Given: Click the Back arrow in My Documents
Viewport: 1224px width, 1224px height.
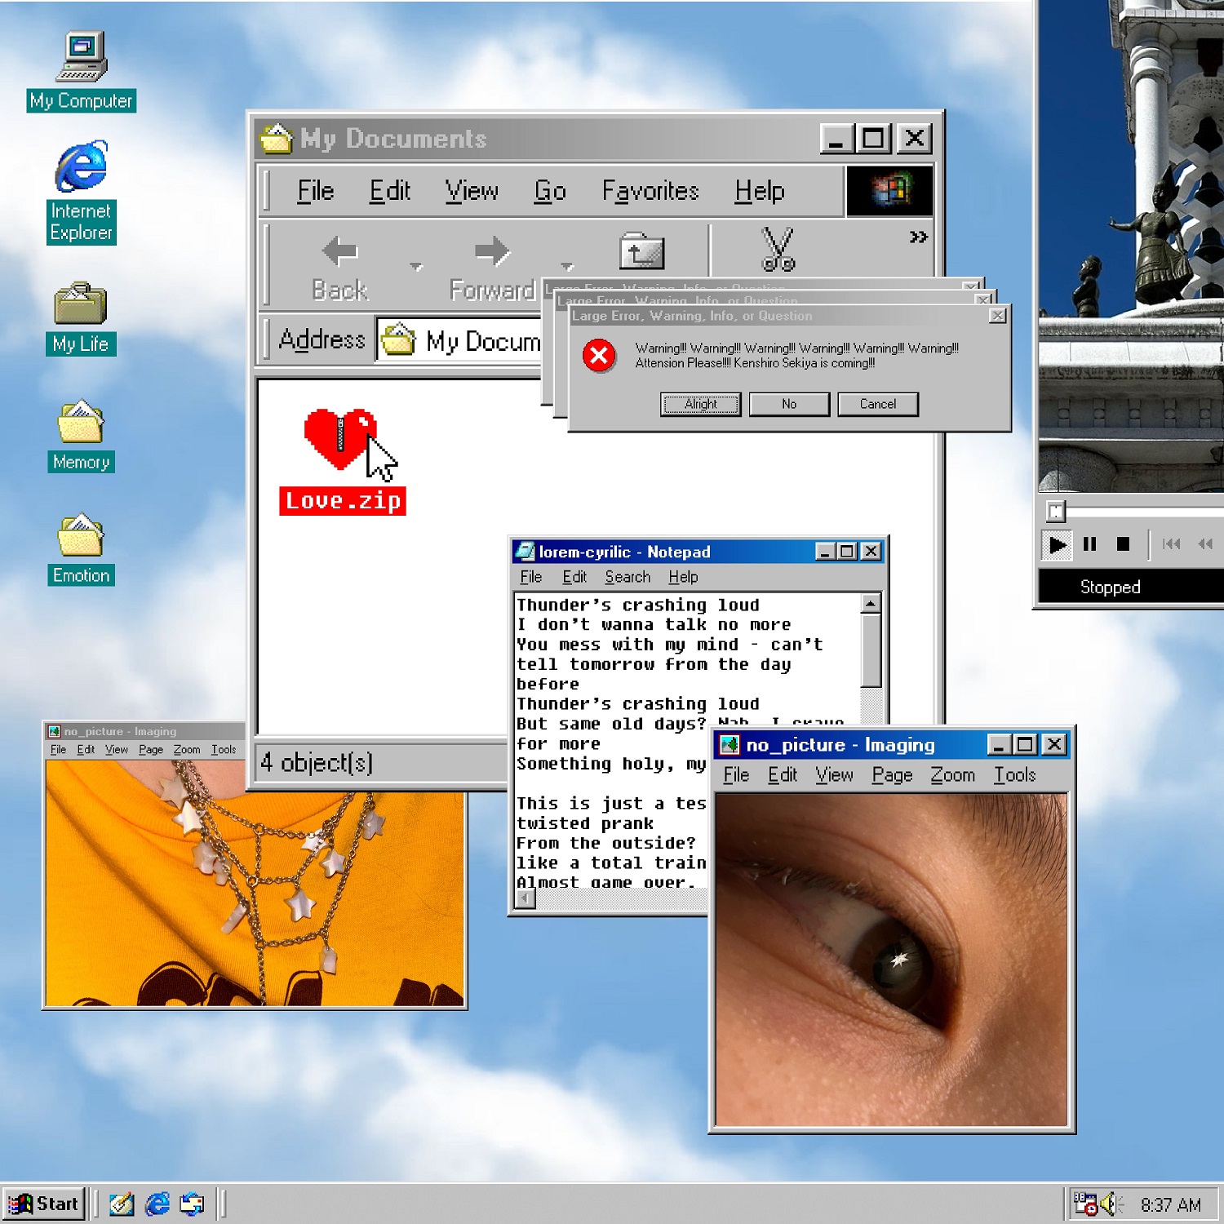Looking at the screenshot, I should coord(340,251).
